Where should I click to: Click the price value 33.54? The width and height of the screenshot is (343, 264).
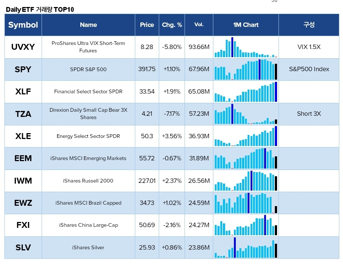click(x=147, y=91)
